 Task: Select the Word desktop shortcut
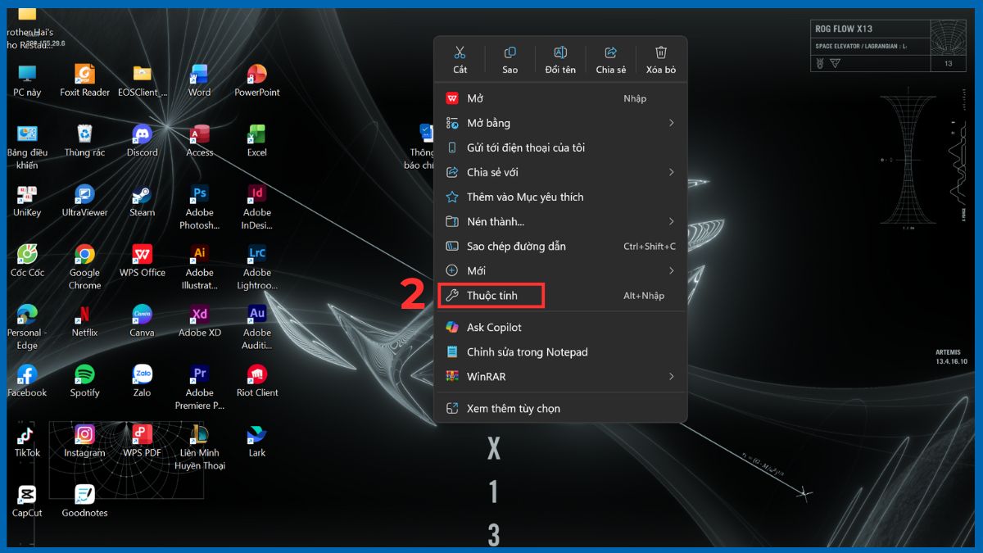click(x=199, y=80)
